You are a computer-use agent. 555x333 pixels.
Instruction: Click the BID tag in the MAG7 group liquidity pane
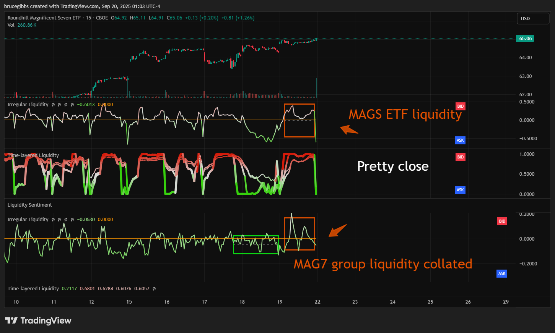click(502, 221)
